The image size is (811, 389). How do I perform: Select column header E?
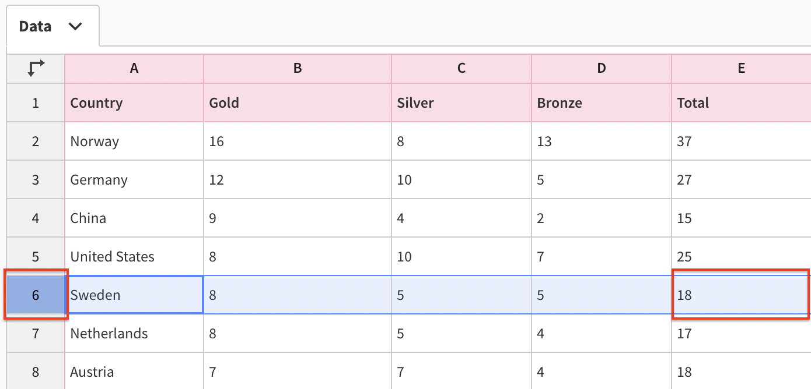741,68
